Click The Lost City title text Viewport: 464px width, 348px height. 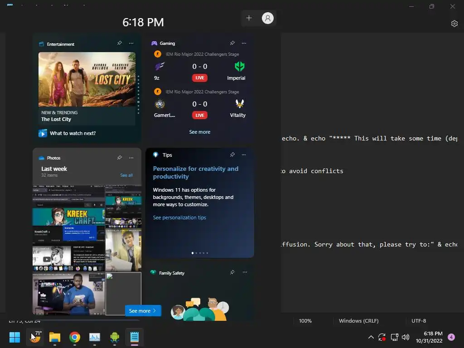click(x=56, y=119)
